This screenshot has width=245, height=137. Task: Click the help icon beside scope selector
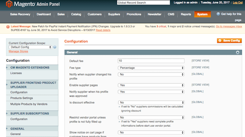pos(55,47)
